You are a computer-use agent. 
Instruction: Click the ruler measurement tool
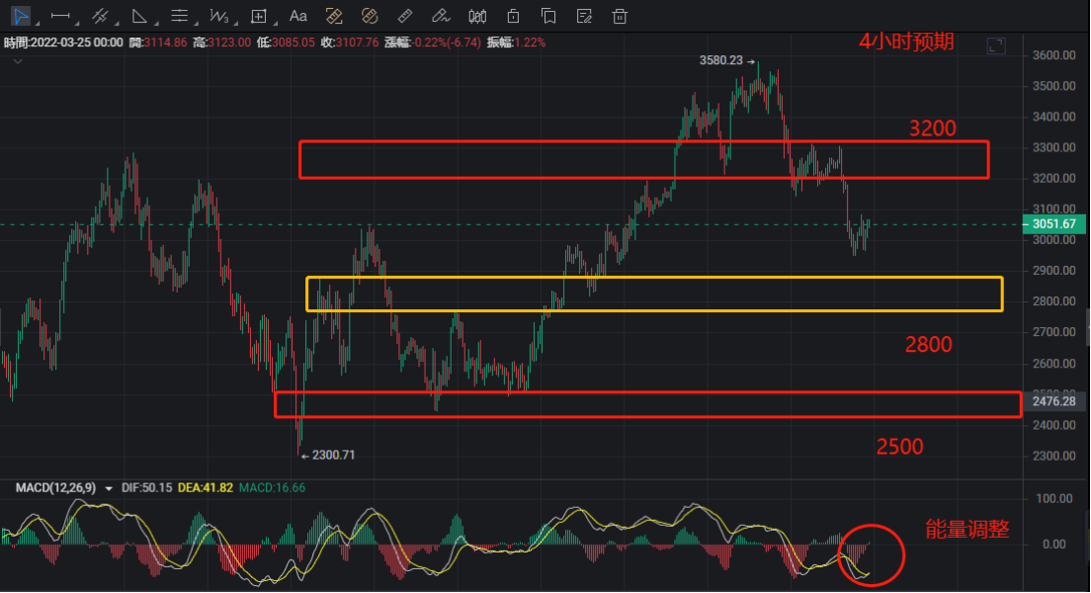404,16
